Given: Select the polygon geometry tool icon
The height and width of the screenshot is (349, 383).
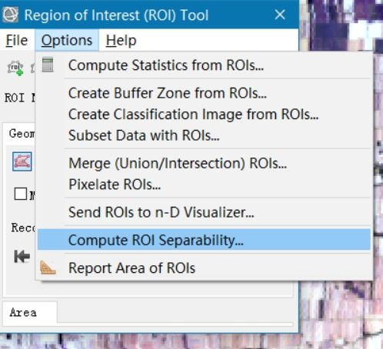Looking at the screenshot, I should click(x=22, y=161).
